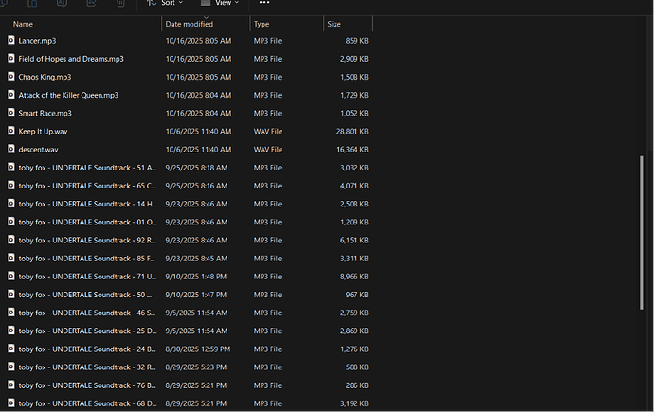Click the 286 KB size value
This screenshot has height=412, width=654.
tap(357, 385)
